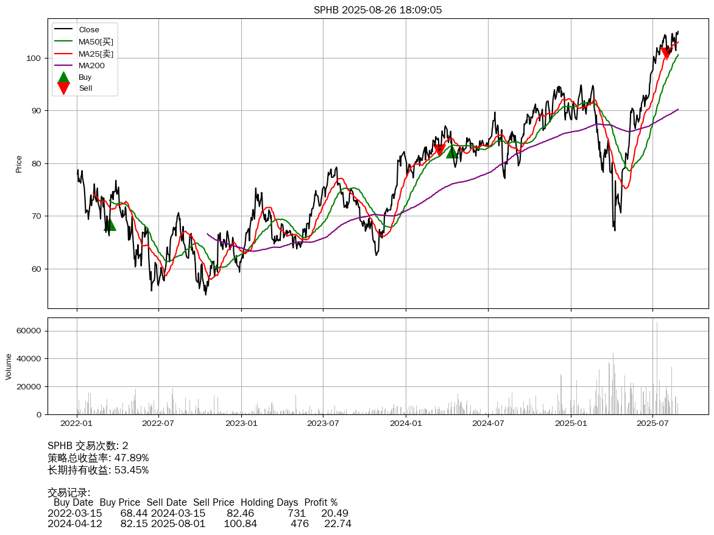Click the 策略总收益率 47.89% text
This screenshot has width=714, height=535.
(98, 458)
